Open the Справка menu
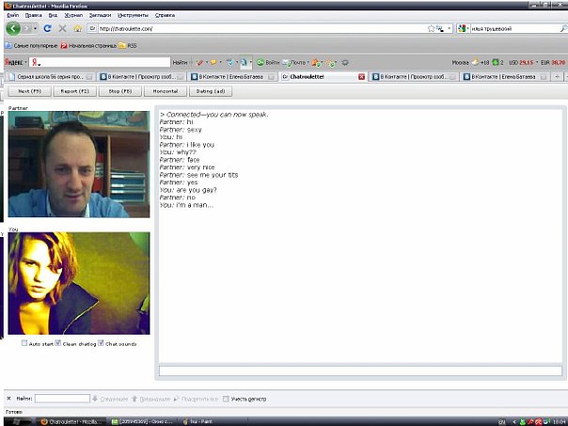 (x=165, y=15)
